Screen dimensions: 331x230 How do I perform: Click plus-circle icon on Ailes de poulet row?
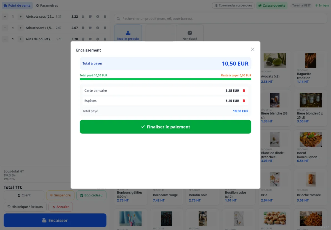click(x=98, y=39)
